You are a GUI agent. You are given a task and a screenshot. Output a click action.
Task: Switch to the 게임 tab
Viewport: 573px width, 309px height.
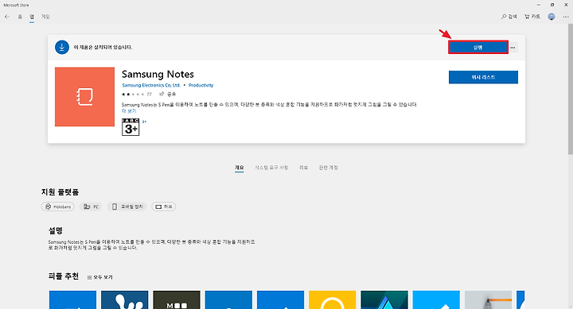tap(45, 17)
